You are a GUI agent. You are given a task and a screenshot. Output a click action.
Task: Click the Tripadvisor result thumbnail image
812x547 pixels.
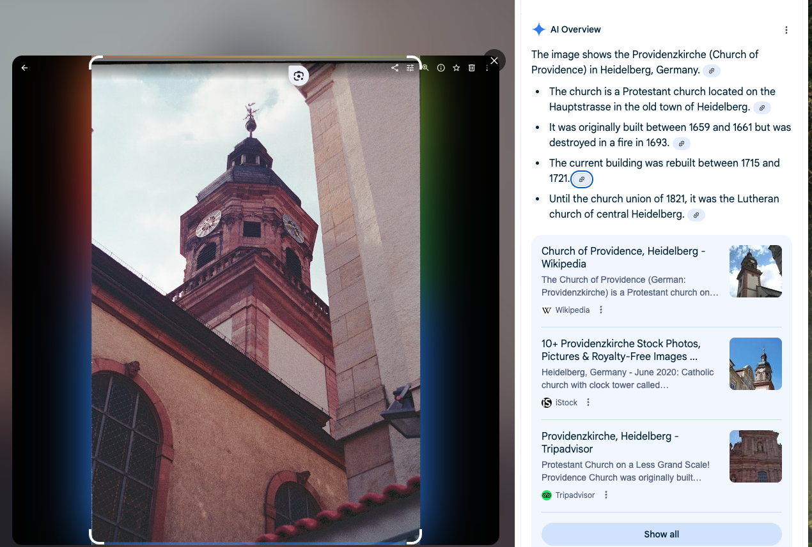(x=756, y=456)
